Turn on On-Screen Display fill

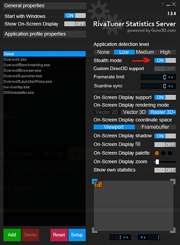(x=165, y=144)
